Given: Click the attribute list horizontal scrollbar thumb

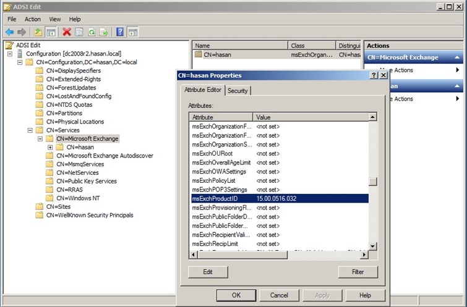Looking at the screenshot, I should 242,255.
